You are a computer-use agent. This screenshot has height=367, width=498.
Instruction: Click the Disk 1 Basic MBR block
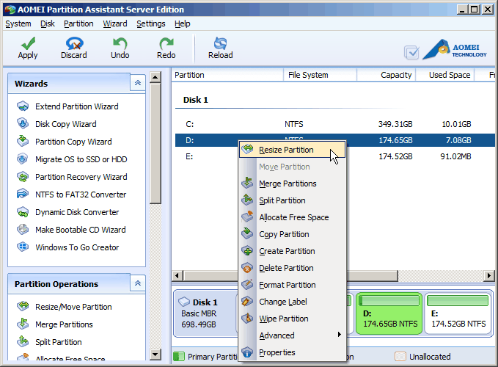(205, 313)
